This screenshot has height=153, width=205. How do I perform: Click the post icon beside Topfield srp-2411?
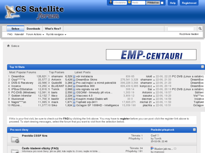pyautogui.click(x=74, y=102)
